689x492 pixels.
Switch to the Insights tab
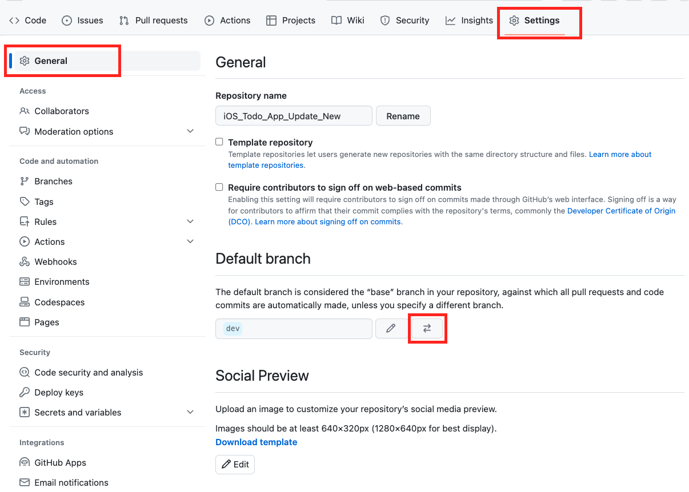pos(469,21)
